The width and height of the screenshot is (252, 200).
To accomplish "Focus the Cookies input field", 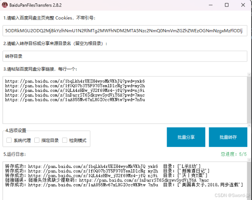I will (125, 31).
